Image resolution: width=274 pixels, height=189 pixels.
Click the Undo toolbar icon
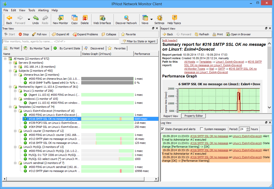[x=36, y=18]
